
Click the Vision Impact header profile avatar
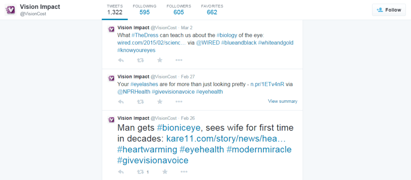point(11,10)
